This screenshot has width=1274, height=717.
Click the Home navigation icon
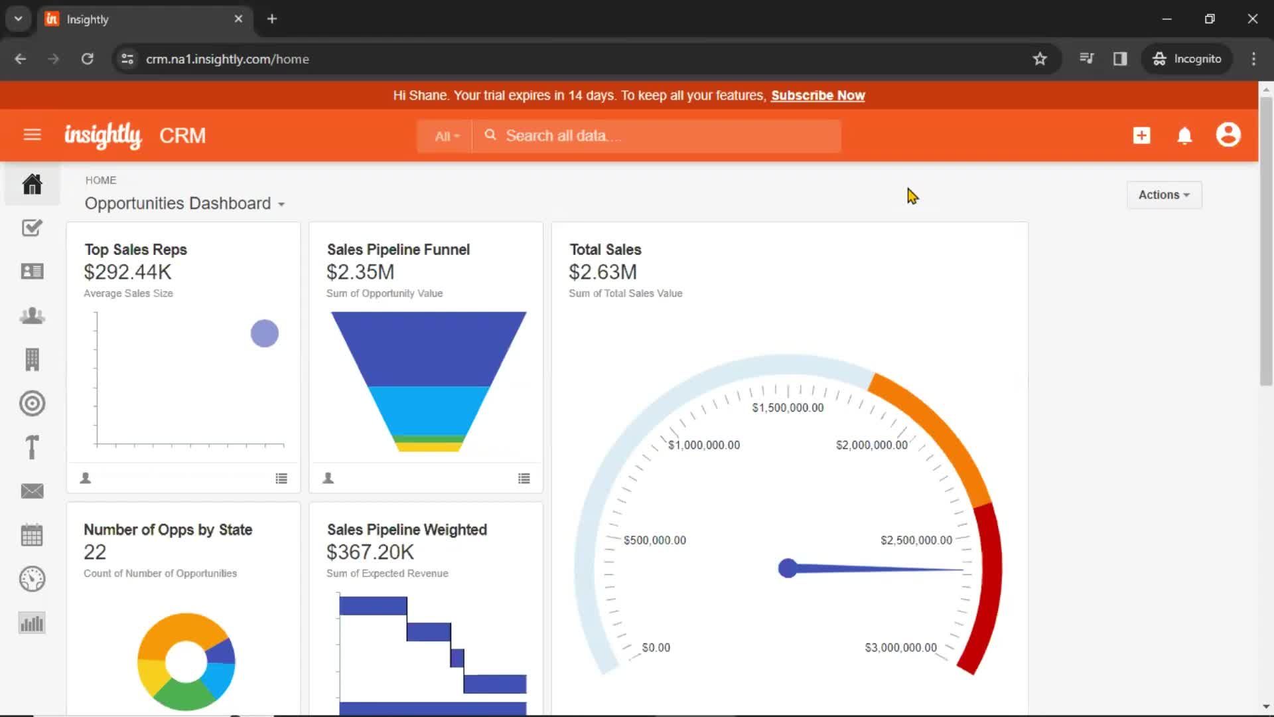click(33, 184)
